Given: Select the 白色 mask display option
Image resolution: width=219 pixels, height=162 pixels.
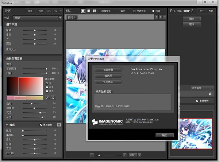Looking at the screenshot, I should [x=46, y=87].
